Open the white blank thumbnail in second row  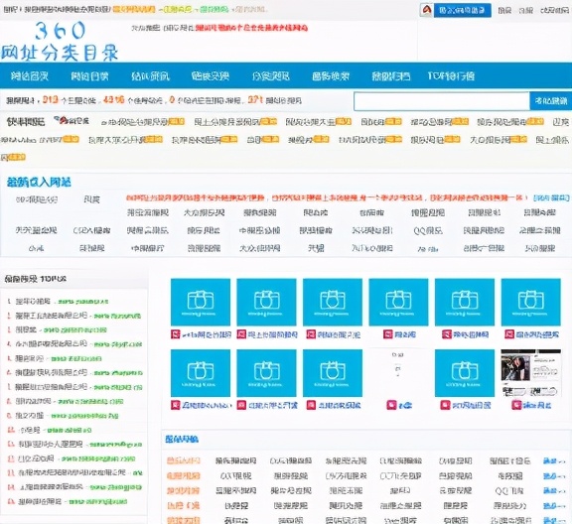point(398,373)
